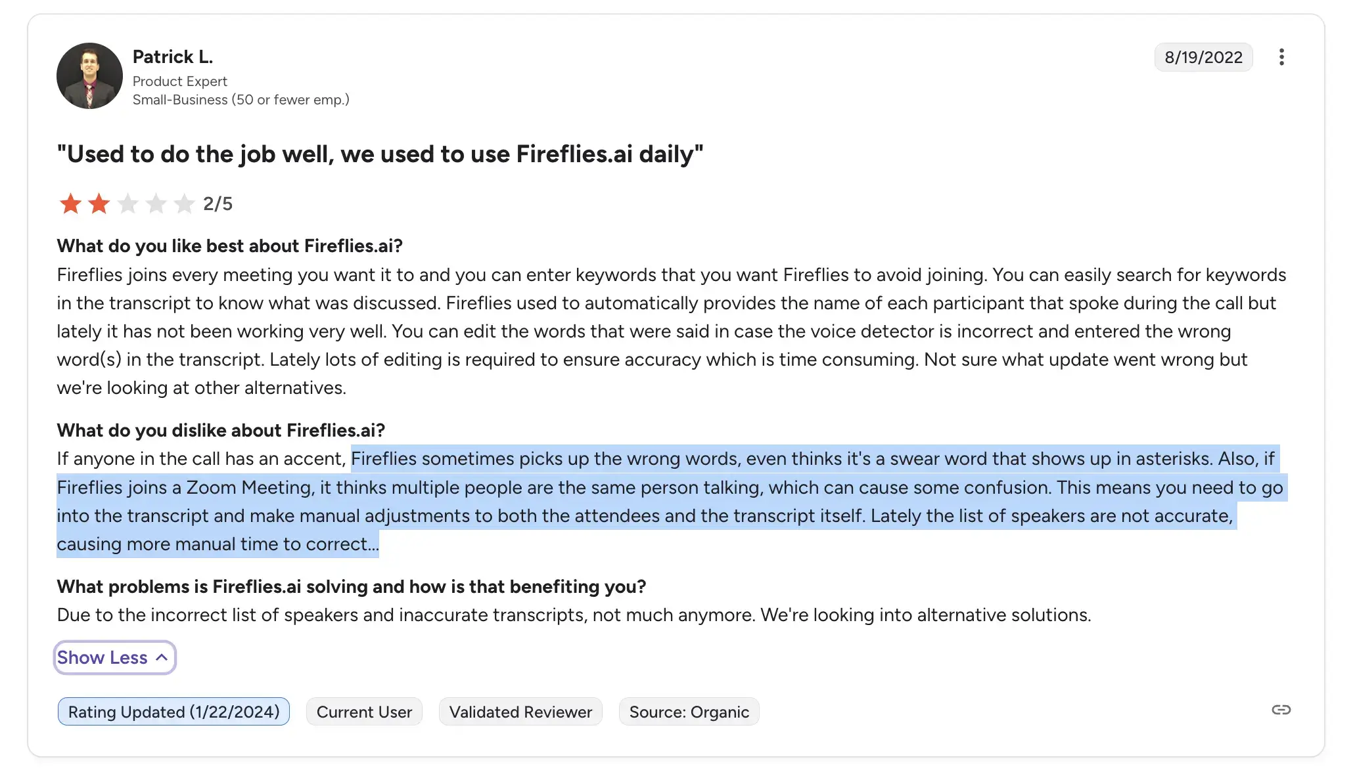Viewport: 1355px width, 780px height.
Task: Click the review title about Fireflies.ai
Action: tap(380, 154)
